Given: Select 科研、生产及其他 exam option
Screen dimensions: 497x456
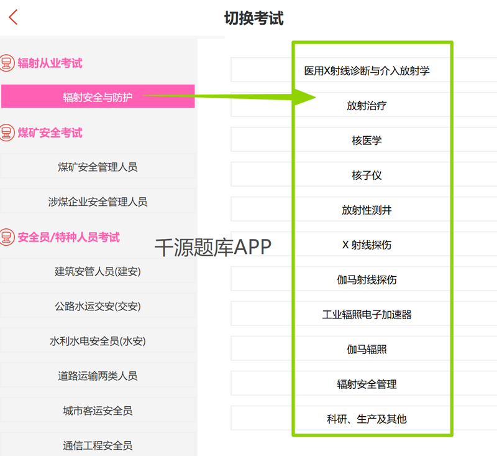Looking at the screenshot, I should pos(367,419).
